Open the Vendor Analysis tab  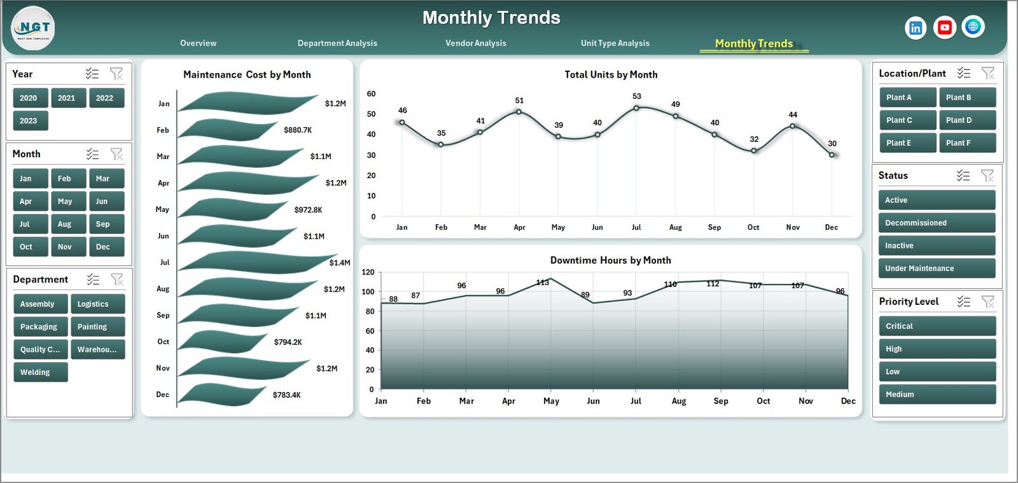[x=475, y=43]
